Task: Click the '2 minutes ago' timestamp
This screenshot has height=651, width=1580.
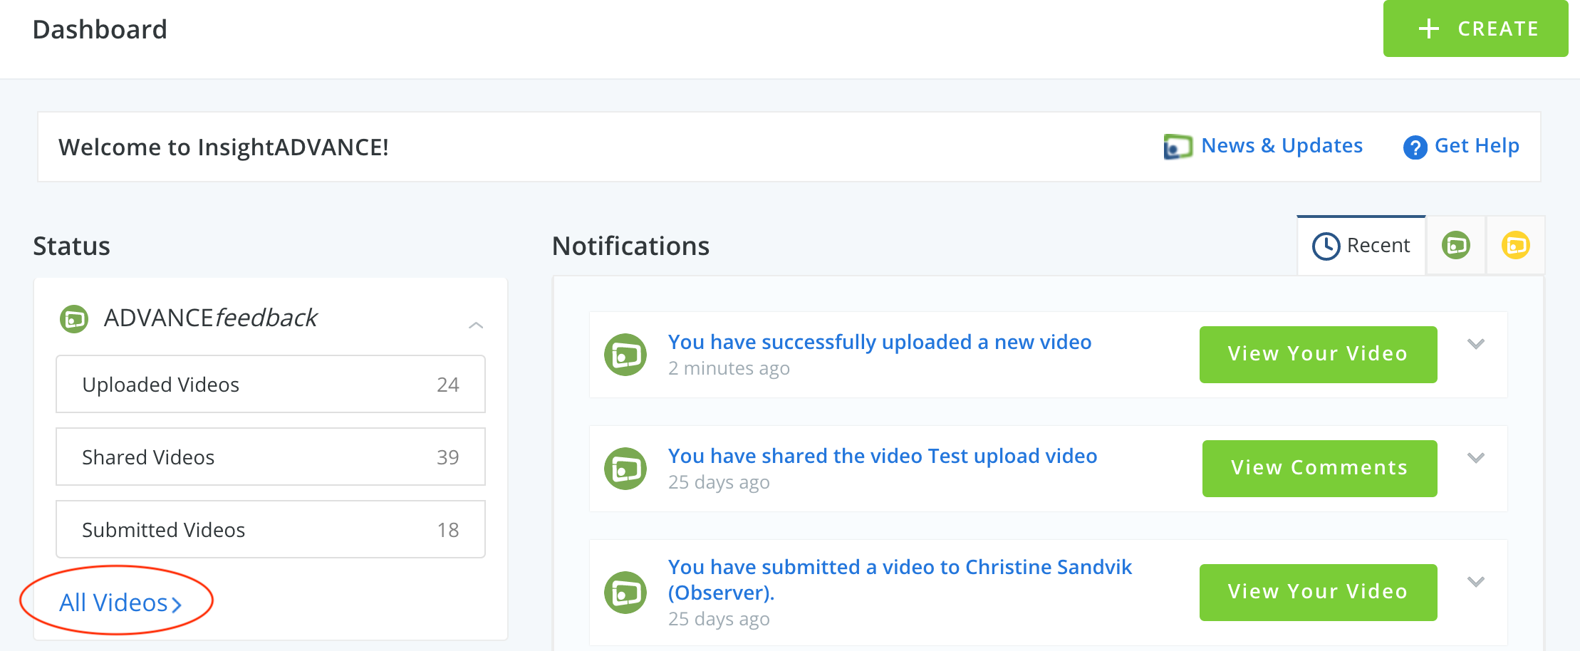Action: click(x=729, y=368)
